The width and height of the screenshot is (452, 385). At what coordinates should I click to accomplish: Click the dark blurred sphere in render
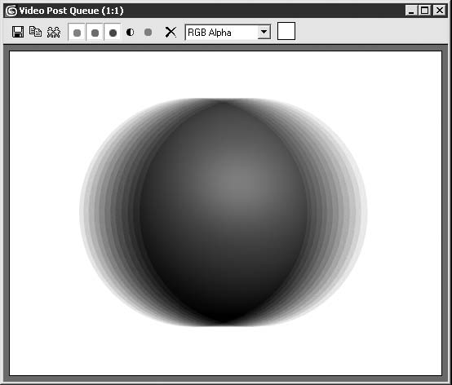click(224, 212)
